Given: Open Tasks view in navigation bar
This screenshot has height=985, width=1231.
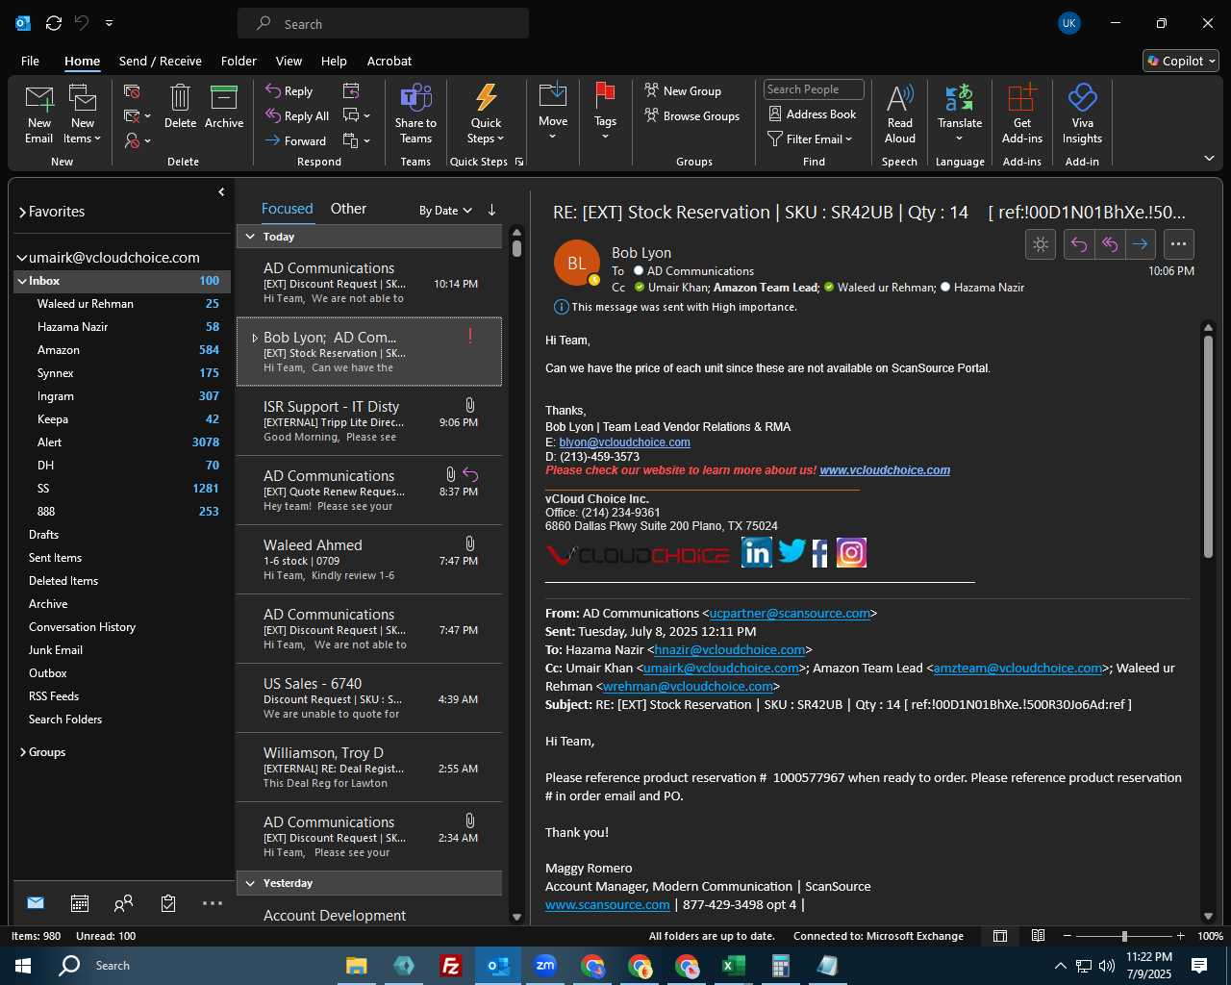Looking at the screenshot, I should pyautogui.click(x=168, y=903).
